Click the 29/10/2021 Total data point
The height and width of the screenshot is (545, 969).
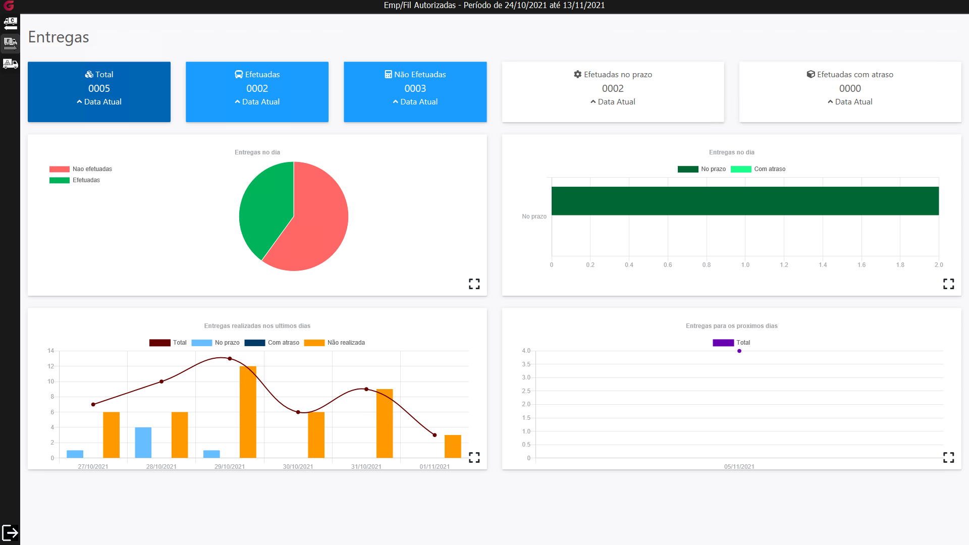click(230, 359)
